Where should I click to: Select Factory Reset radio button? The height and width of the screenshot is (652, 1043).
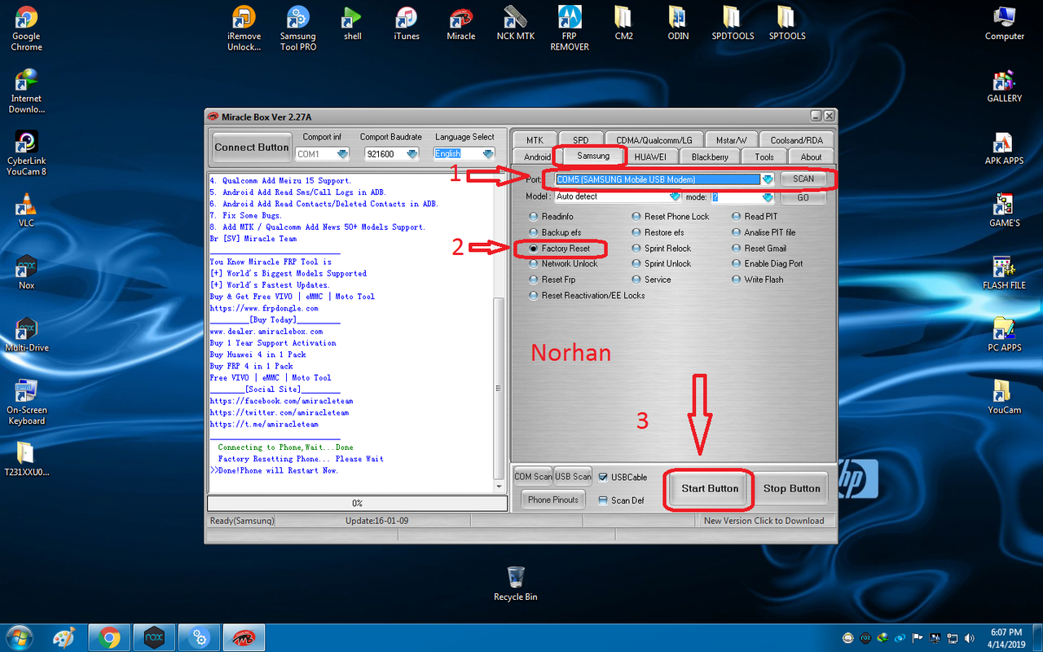pyautogui.click(x=560, y=249)
